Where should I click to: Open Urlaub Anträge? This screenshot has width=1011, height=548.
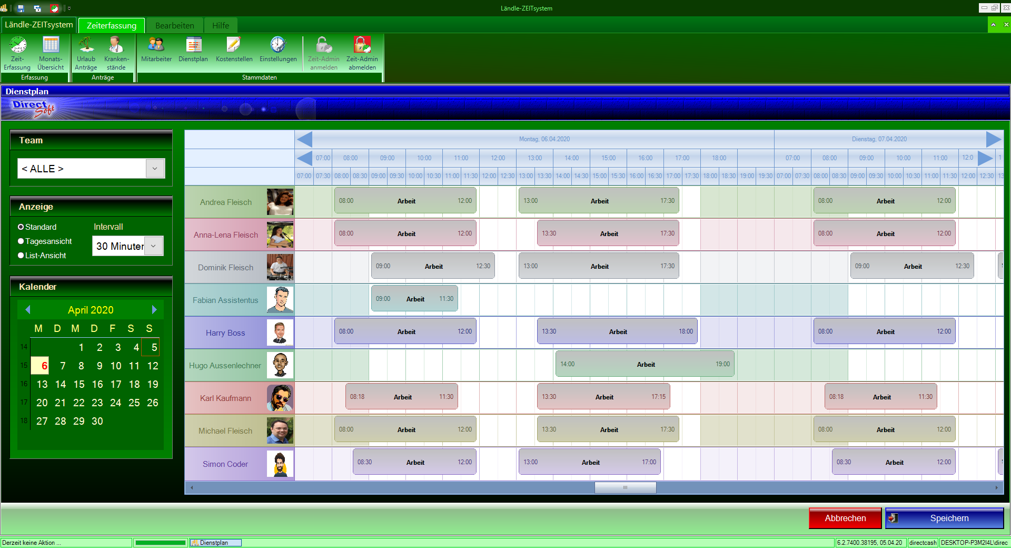pyautogui.click(x=86, y=53)
